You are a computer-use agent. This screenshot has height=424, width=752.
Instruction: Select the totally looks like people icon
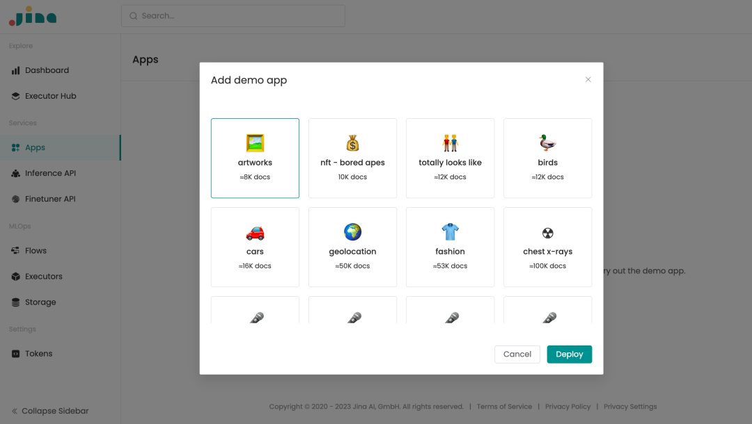click(451, 143)
